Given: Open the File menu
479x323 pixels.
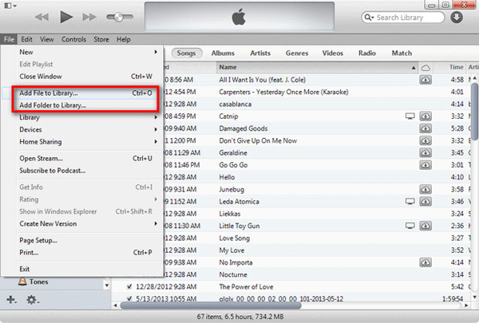Looking at the screenshot, I should click(9, 39).
